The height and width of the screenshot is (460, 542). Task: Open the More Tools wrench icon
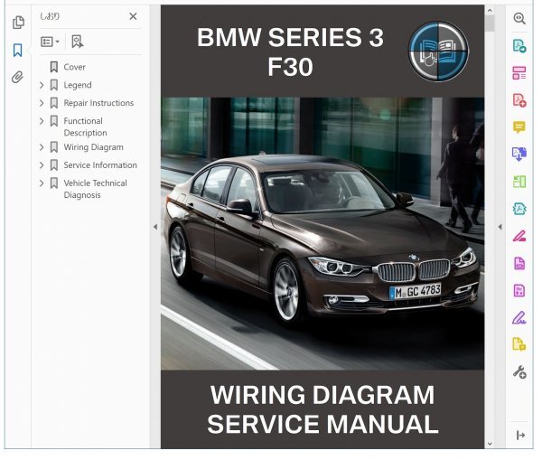[x=519, y=372]
